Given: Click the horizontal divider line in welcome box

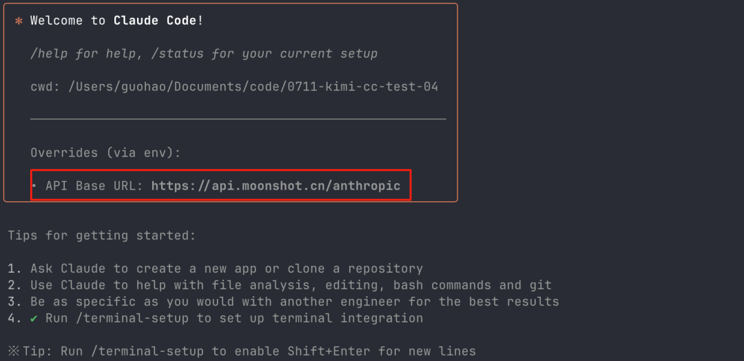Looking at the screenshot, I should (x=238, y=119).
